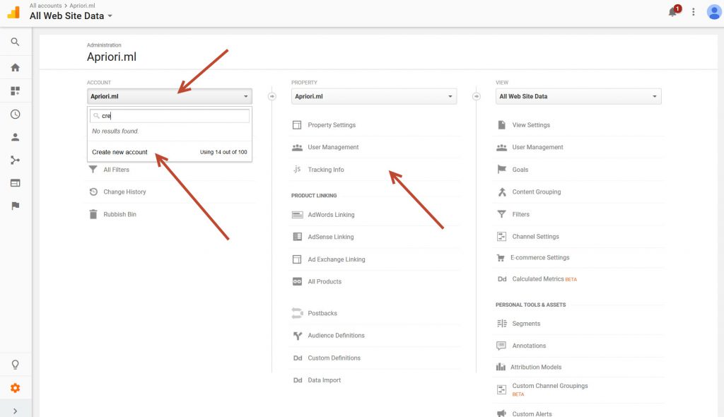This screenshot has height=417, width=724.
Task: Select Create new account option
Action: (120, 152)
